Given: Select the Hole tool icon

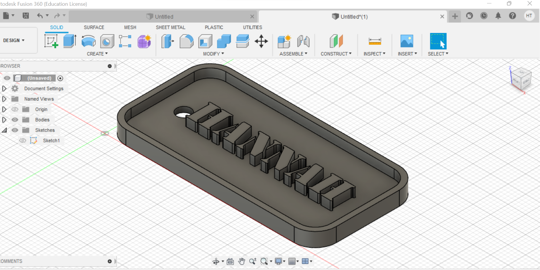Looking at the screenshot, I should pyautogui.click(x=107, y=42).
